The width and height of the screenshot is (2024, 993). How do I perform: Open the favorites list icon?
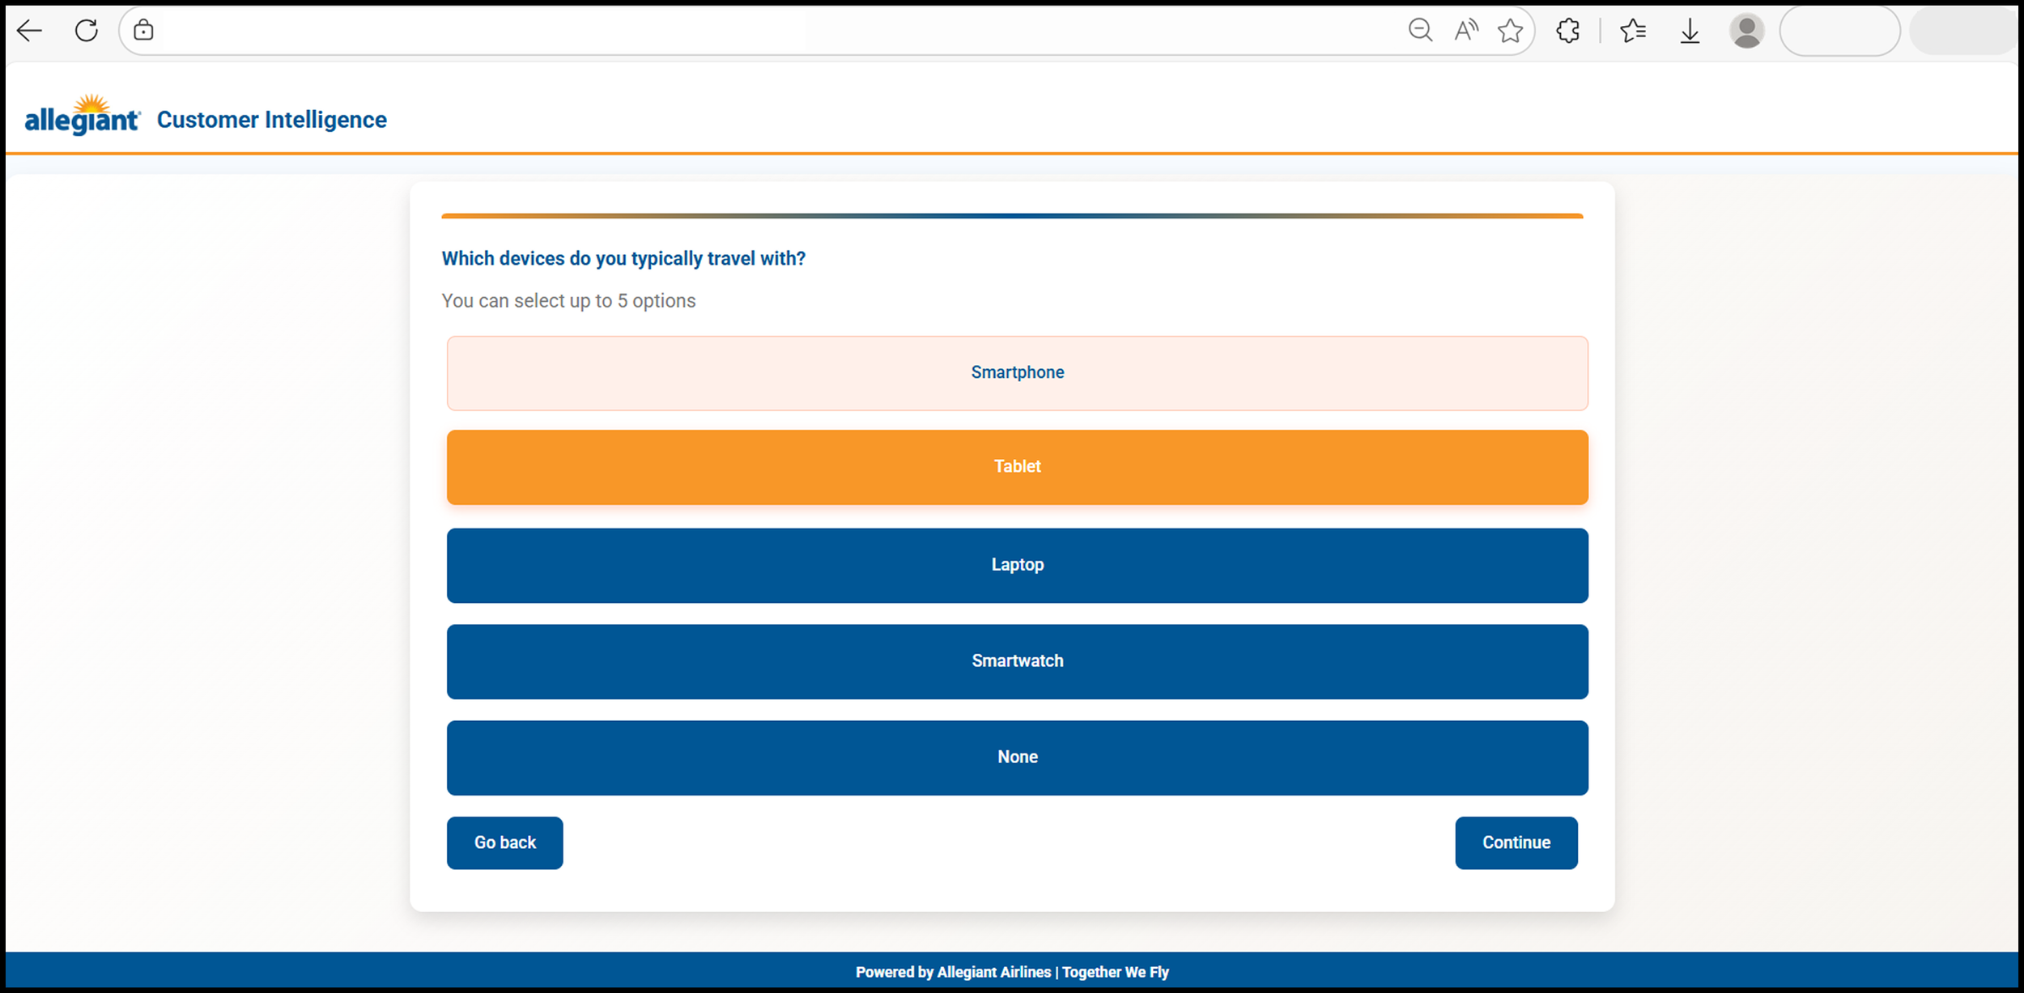pos(1633,31)
